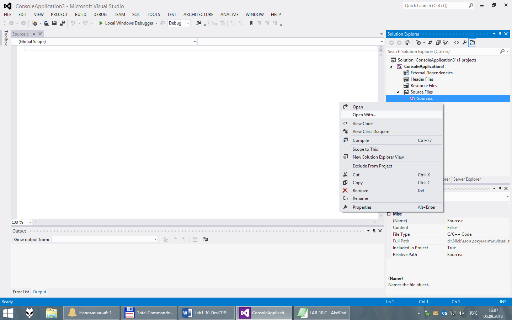Choose Open With... in context menu

pyautogui.click(x=391, y=115)
